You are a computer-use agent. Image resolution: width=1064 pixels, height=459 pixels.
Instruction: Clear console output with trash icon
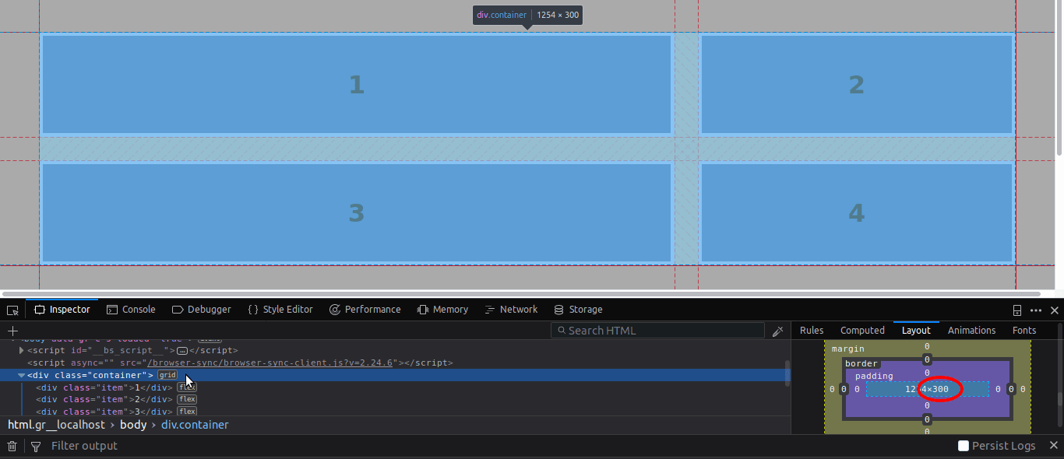coord(12,446)
